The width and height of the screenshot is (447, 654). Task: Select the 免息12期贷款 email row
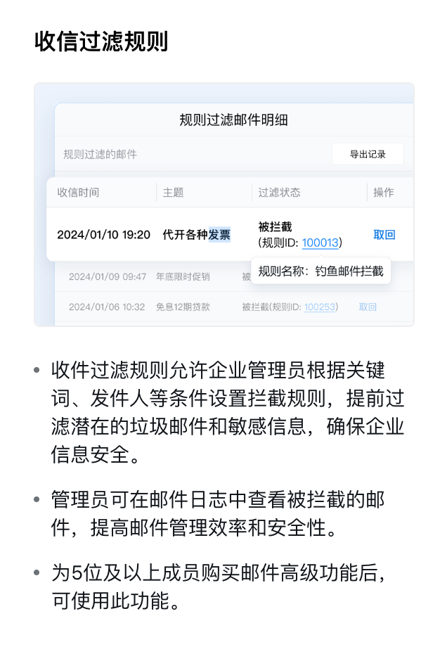(x=234, y=307)
